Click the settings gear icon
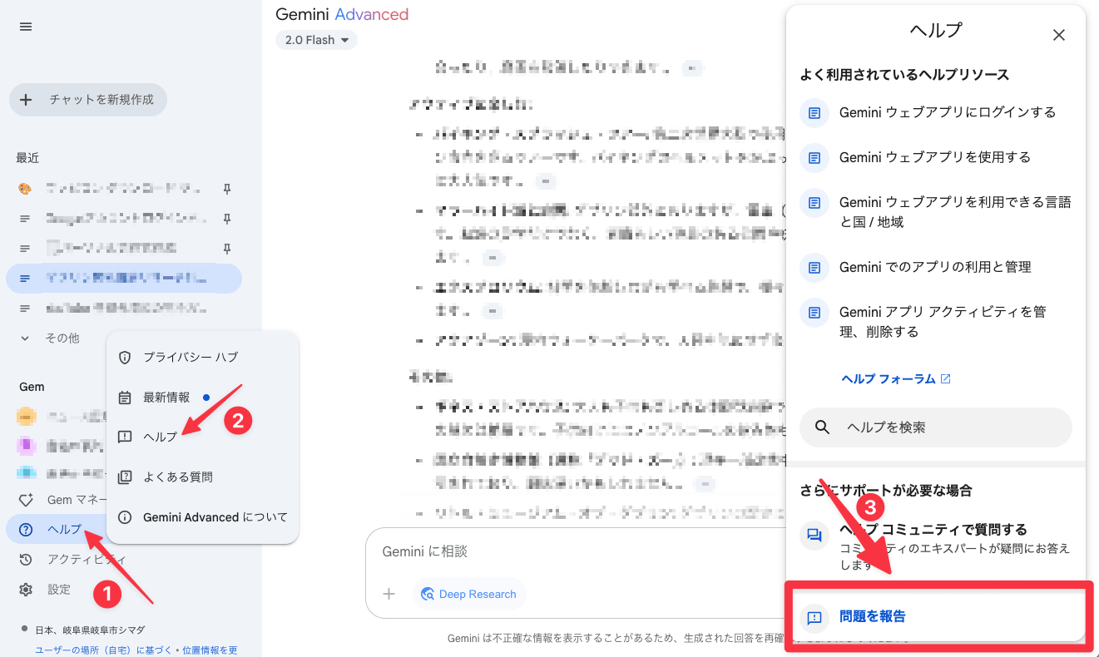The width and height of the screenshot is (1099, 657). point(26,590)
